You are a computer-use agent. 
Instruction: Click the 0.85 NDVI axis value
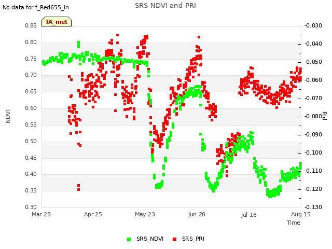(x=31, y=25)
